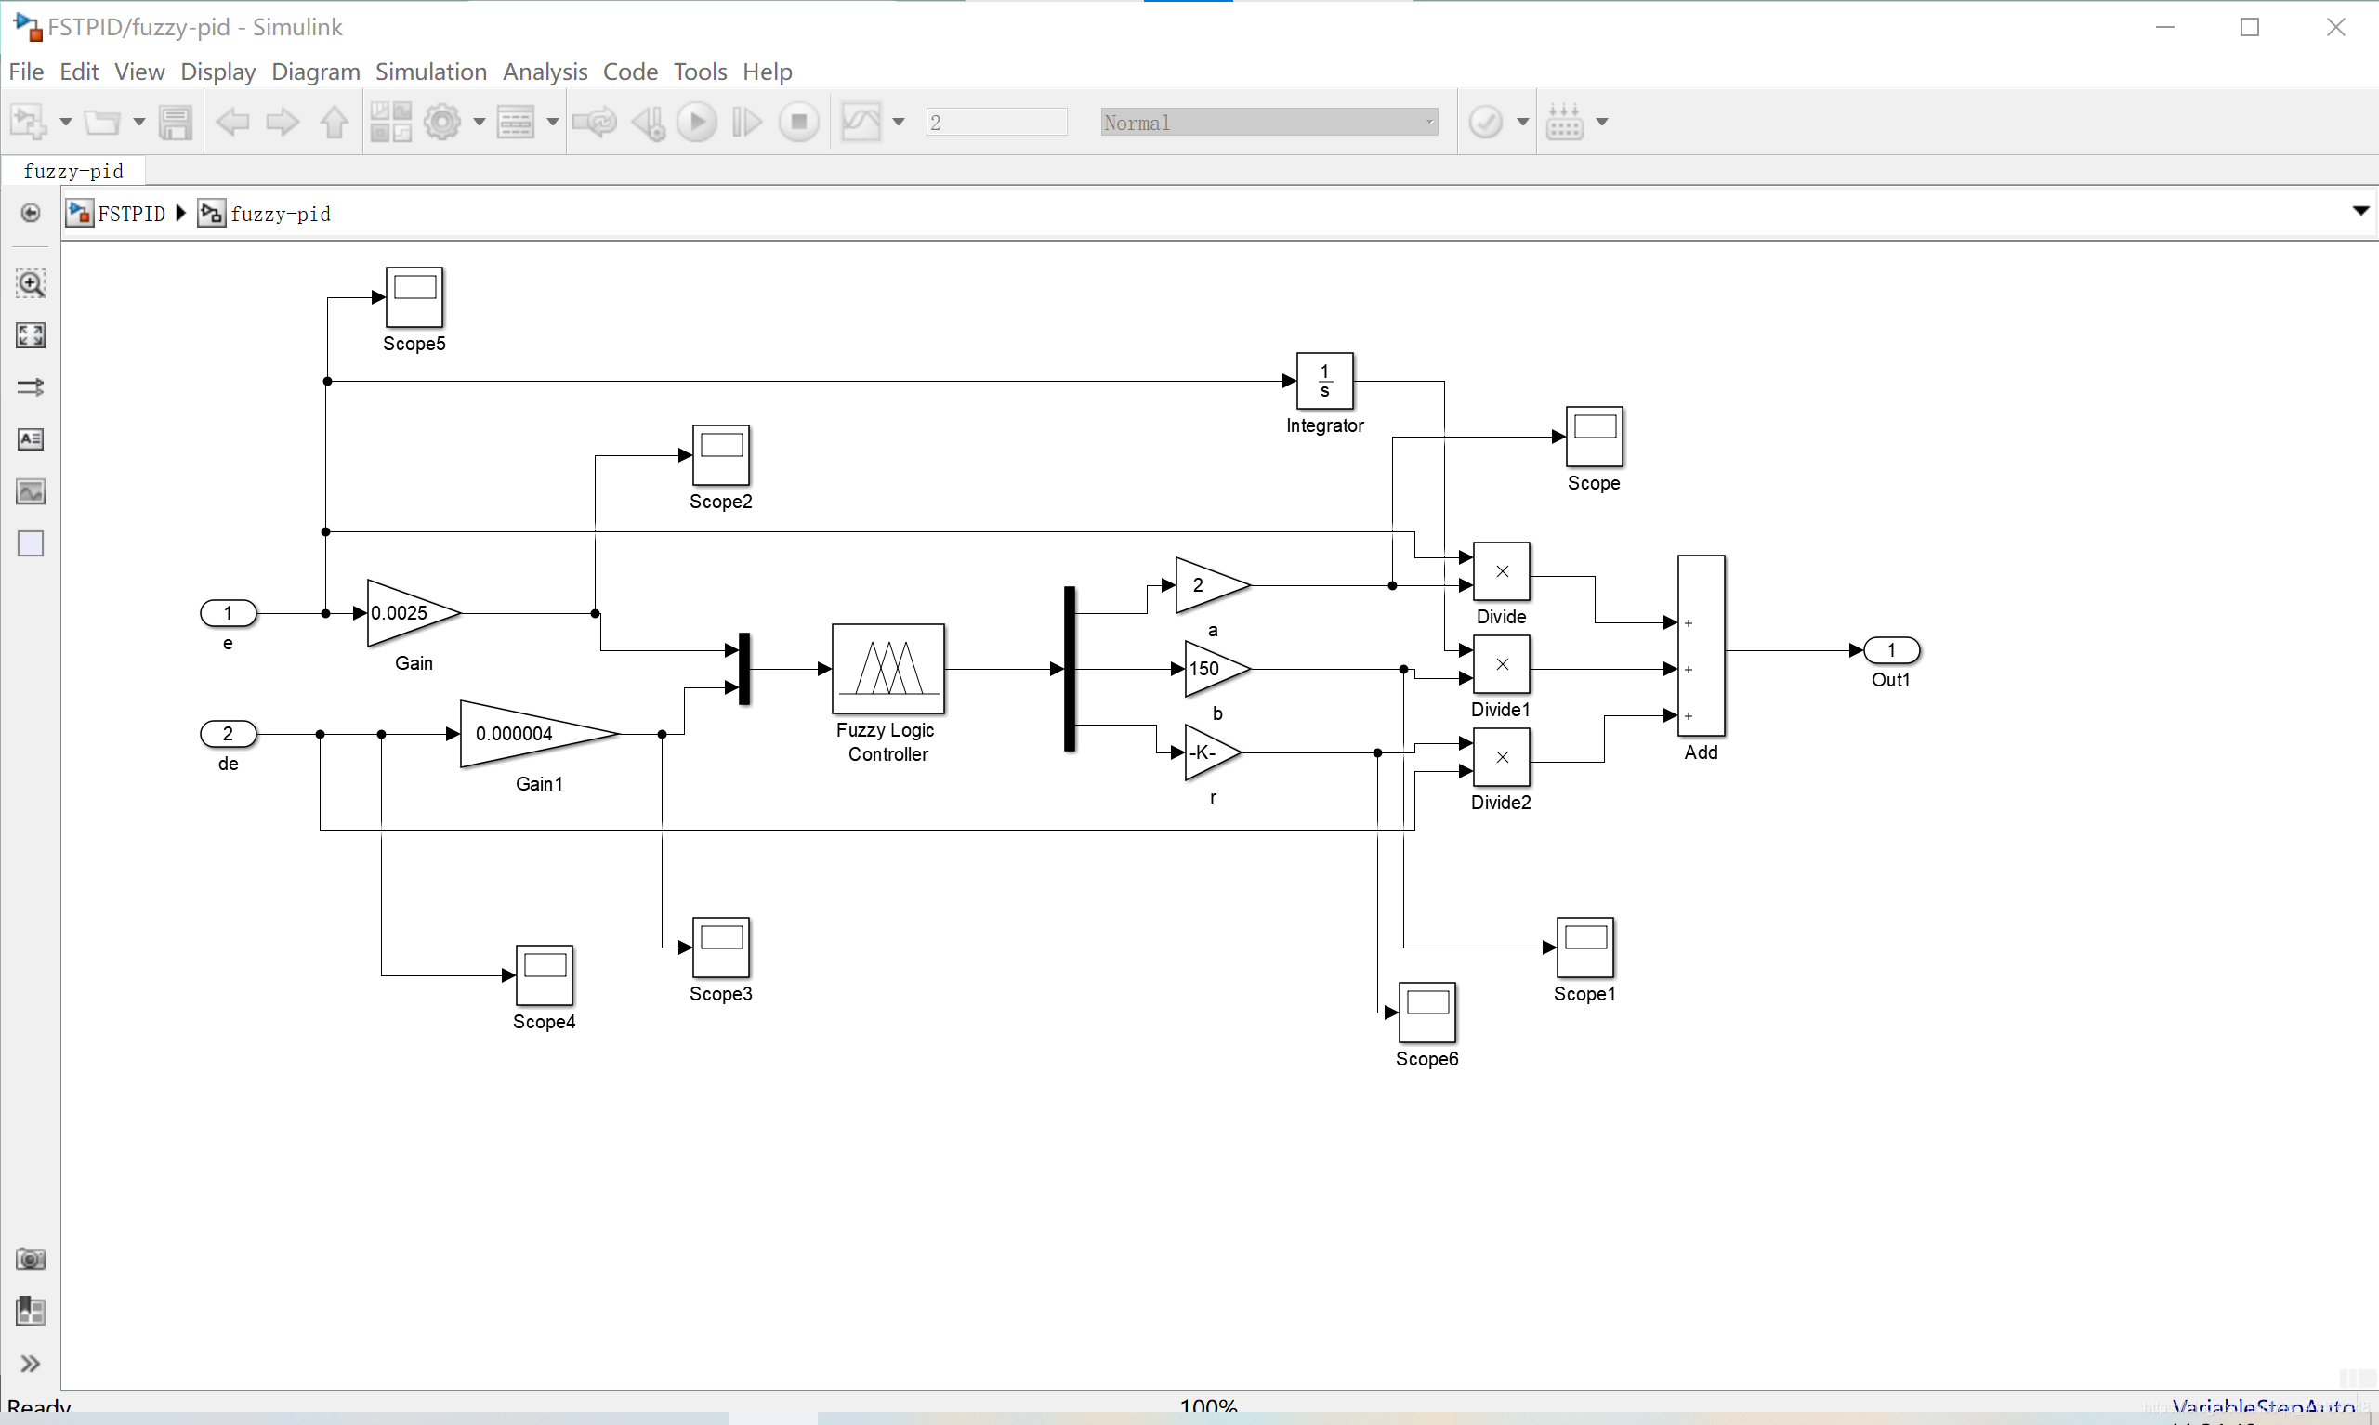2379x1425 pixels.
Task: Click the Run simulation play button
Action: tap(697, 122)
